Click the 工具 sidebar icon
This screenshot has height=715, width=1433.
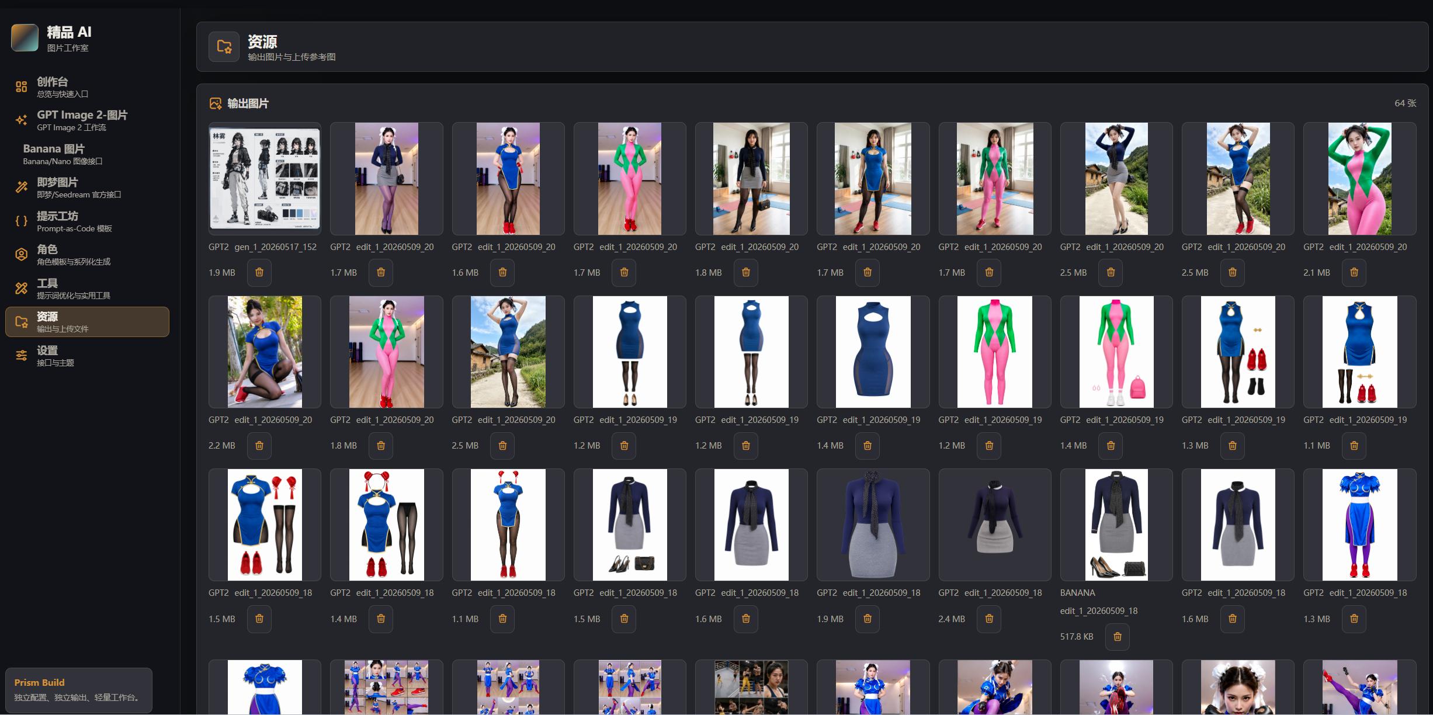point(22,288)
